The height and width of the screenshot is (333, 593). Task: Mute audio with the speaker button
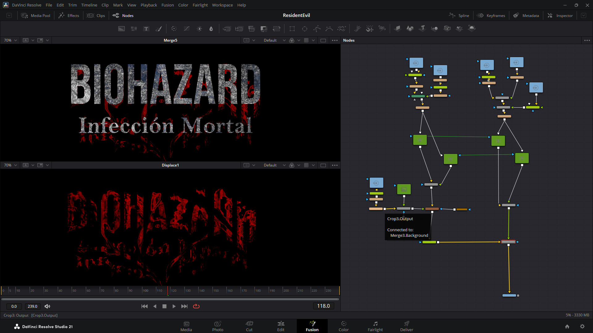click(x=47, y=306)
